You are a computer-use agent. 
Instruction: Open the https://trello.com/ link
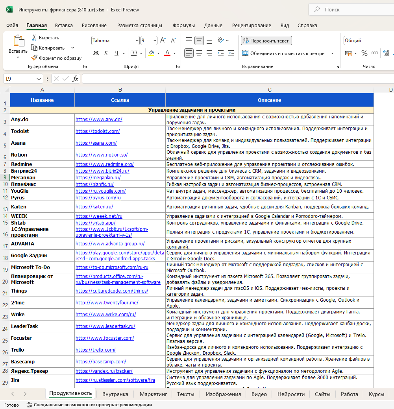coord(96,350)
